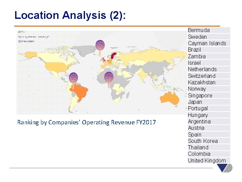Select Israel in the country list
Screen dimensions: 242x182
point(209,63)
